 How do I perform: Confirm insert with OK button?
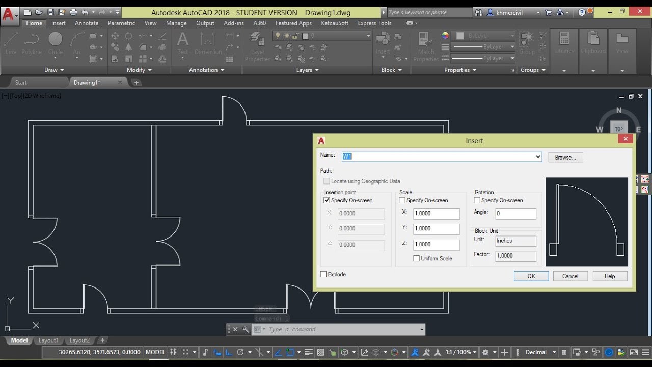(531, 276)
